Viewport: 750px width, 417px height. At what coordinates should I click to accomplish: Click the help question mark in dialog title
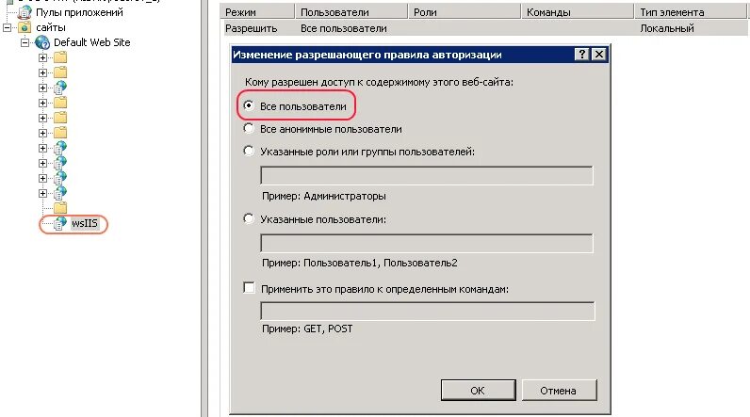(581, 54)
